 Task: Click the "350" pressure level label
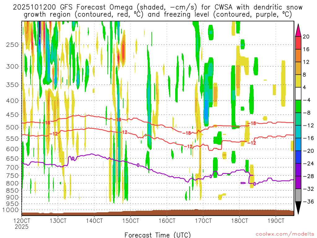point(12,85)
